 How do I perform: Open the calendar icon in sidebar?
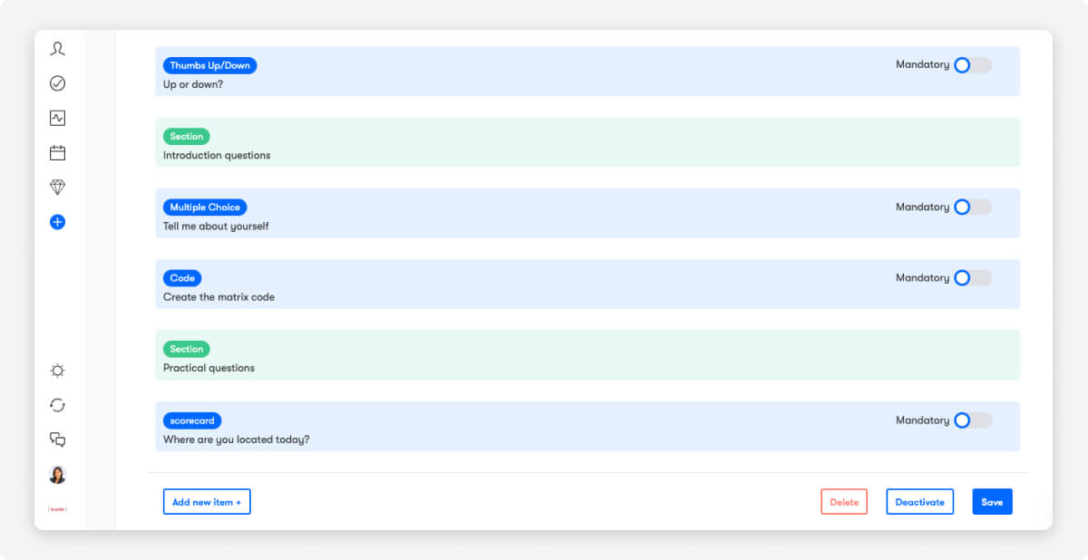(57, 152)
